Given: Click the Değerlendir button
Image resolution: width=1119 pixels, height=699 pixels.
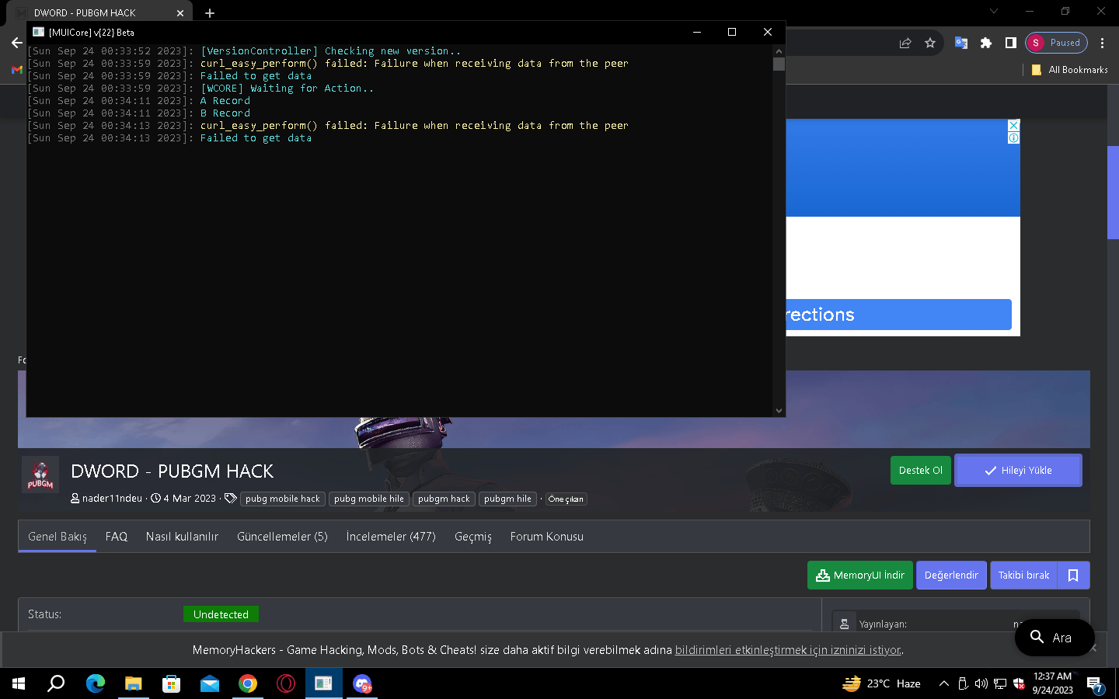Looking at the screenshot, I should point(951,576).
